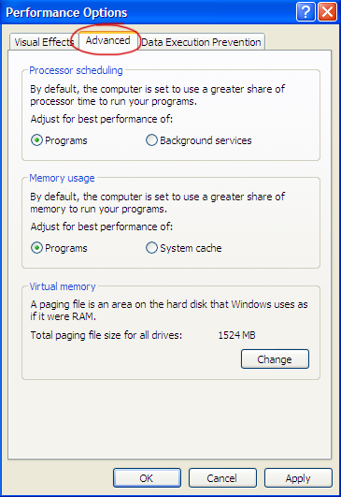Click the Processor scheduling group heading
This screenshot has width=341, height=497.
76,70
